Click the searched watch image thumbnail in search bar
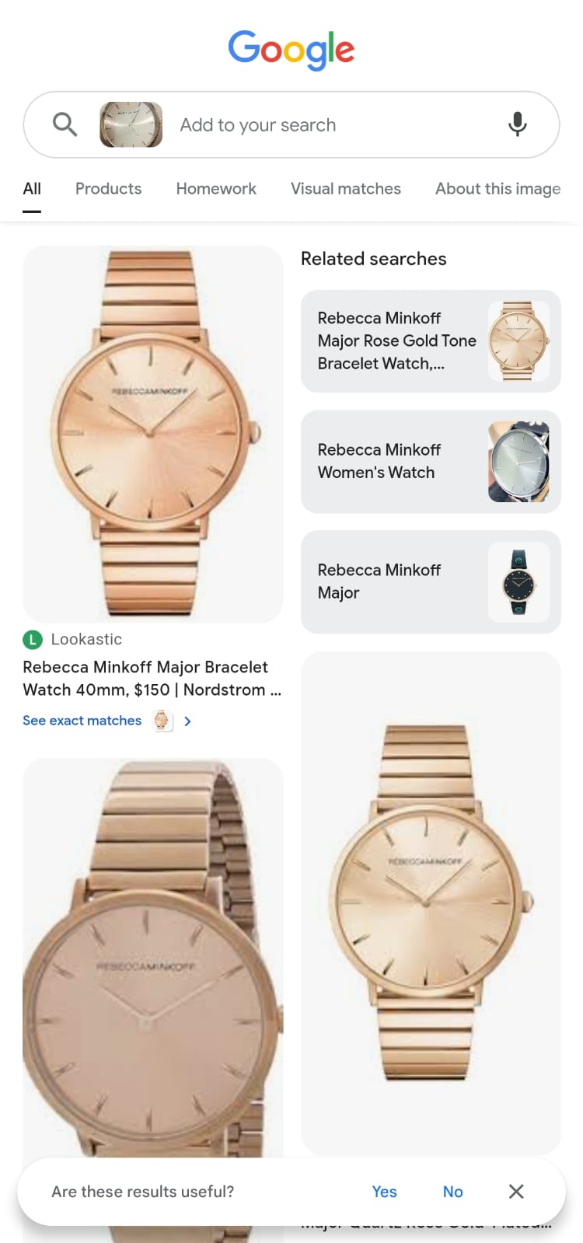This screenshot has width=583, height=1243. 131,124
